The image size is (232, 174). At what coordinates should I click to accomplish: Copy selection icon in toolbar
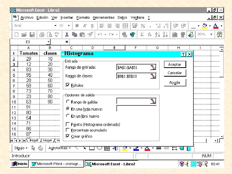74,34
